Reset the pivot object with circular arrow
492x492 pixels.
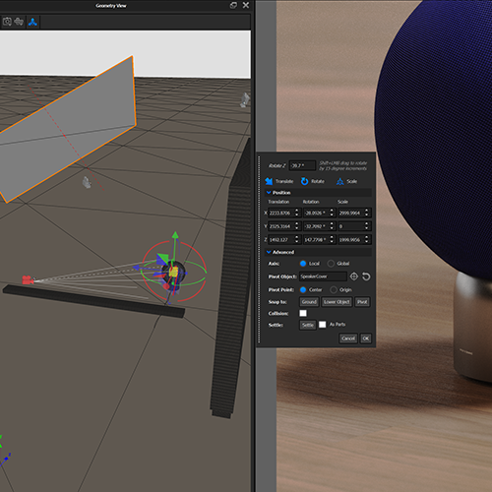(x=366, y=277)
